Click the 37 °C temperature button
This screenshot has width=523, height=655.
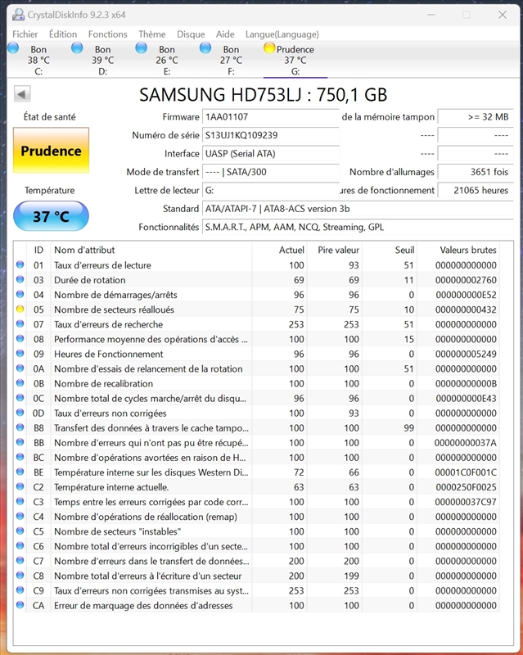click(51, 216)
